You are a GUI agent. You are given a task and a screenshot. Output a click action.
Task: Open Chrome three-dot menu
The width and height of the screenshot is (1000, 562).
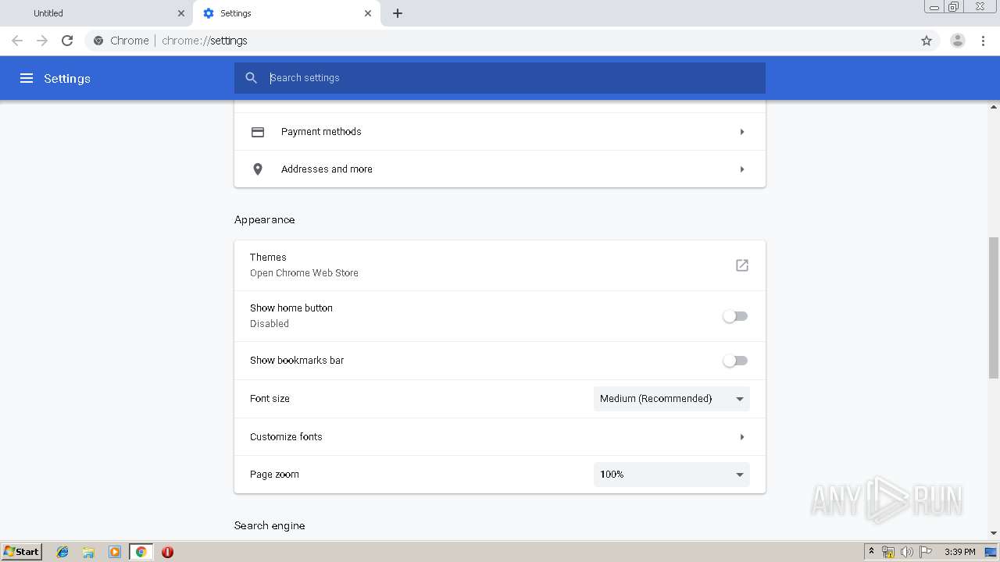click(x=984, y=41)
